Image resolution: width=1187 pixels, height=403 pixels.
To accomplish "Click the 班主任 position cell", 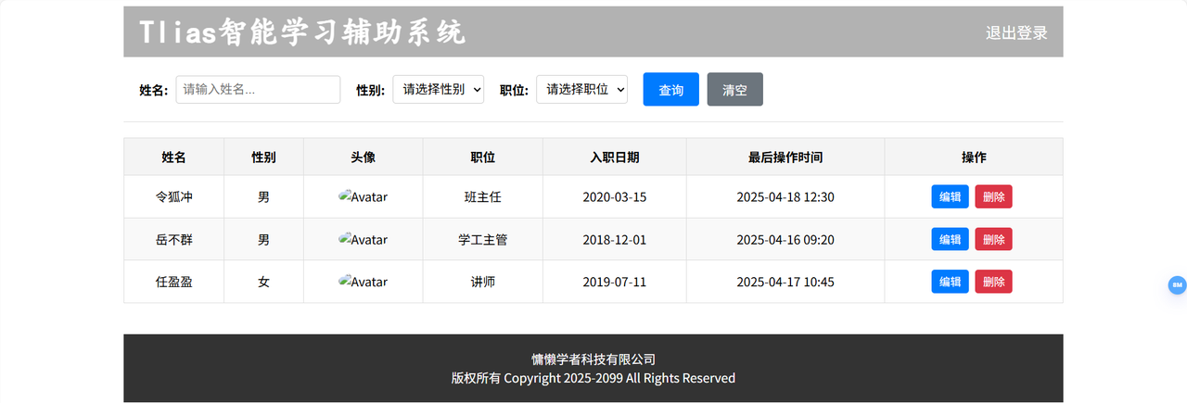I will pos(483,196).
